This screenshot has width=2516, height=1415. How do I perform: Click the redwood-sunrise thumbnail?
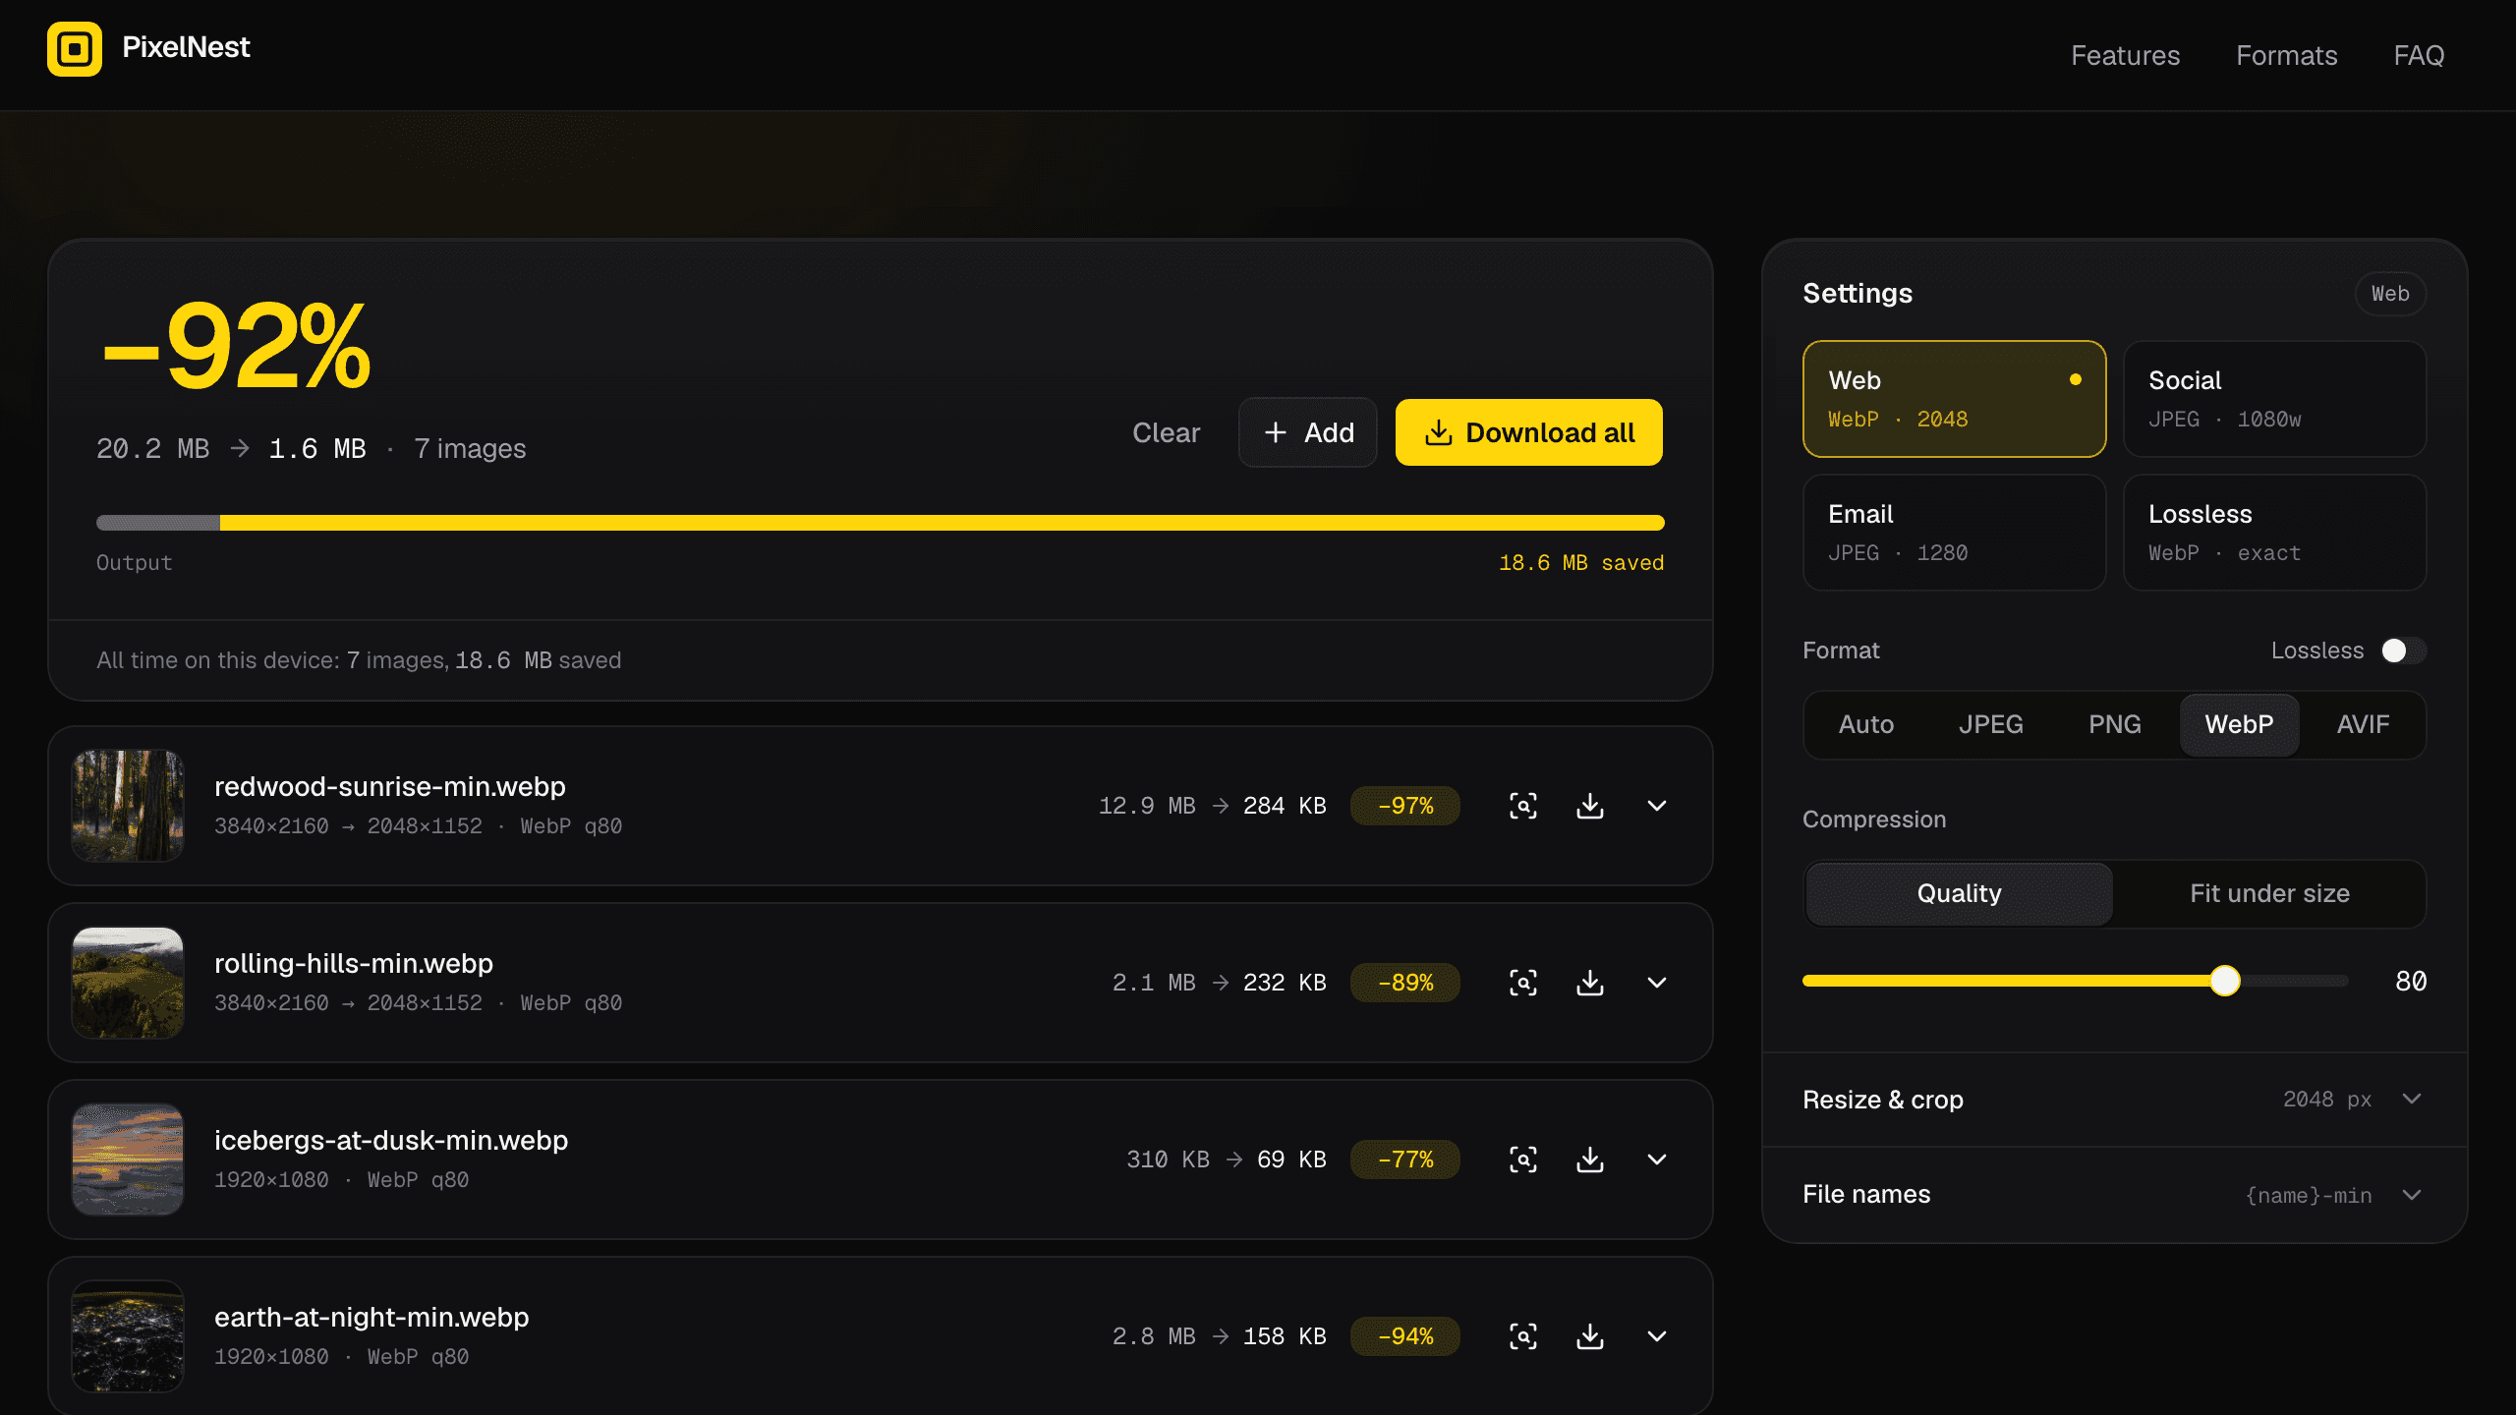[x=128, y=806]
